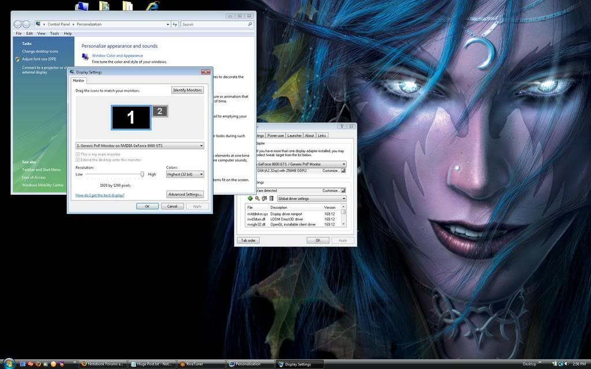591x369 pixels.
Task: Open RivaTuner's GeForce 8600 GTS adapter dropdown
Action: [301, 164]
